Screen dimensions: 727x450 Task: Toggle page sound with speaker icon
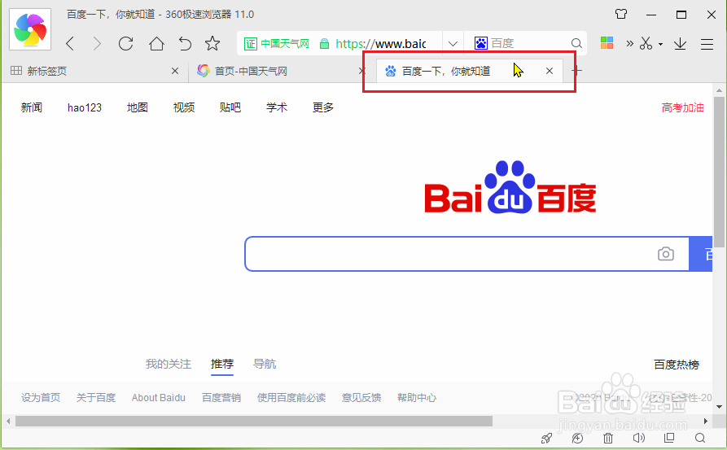click(639, 438)
